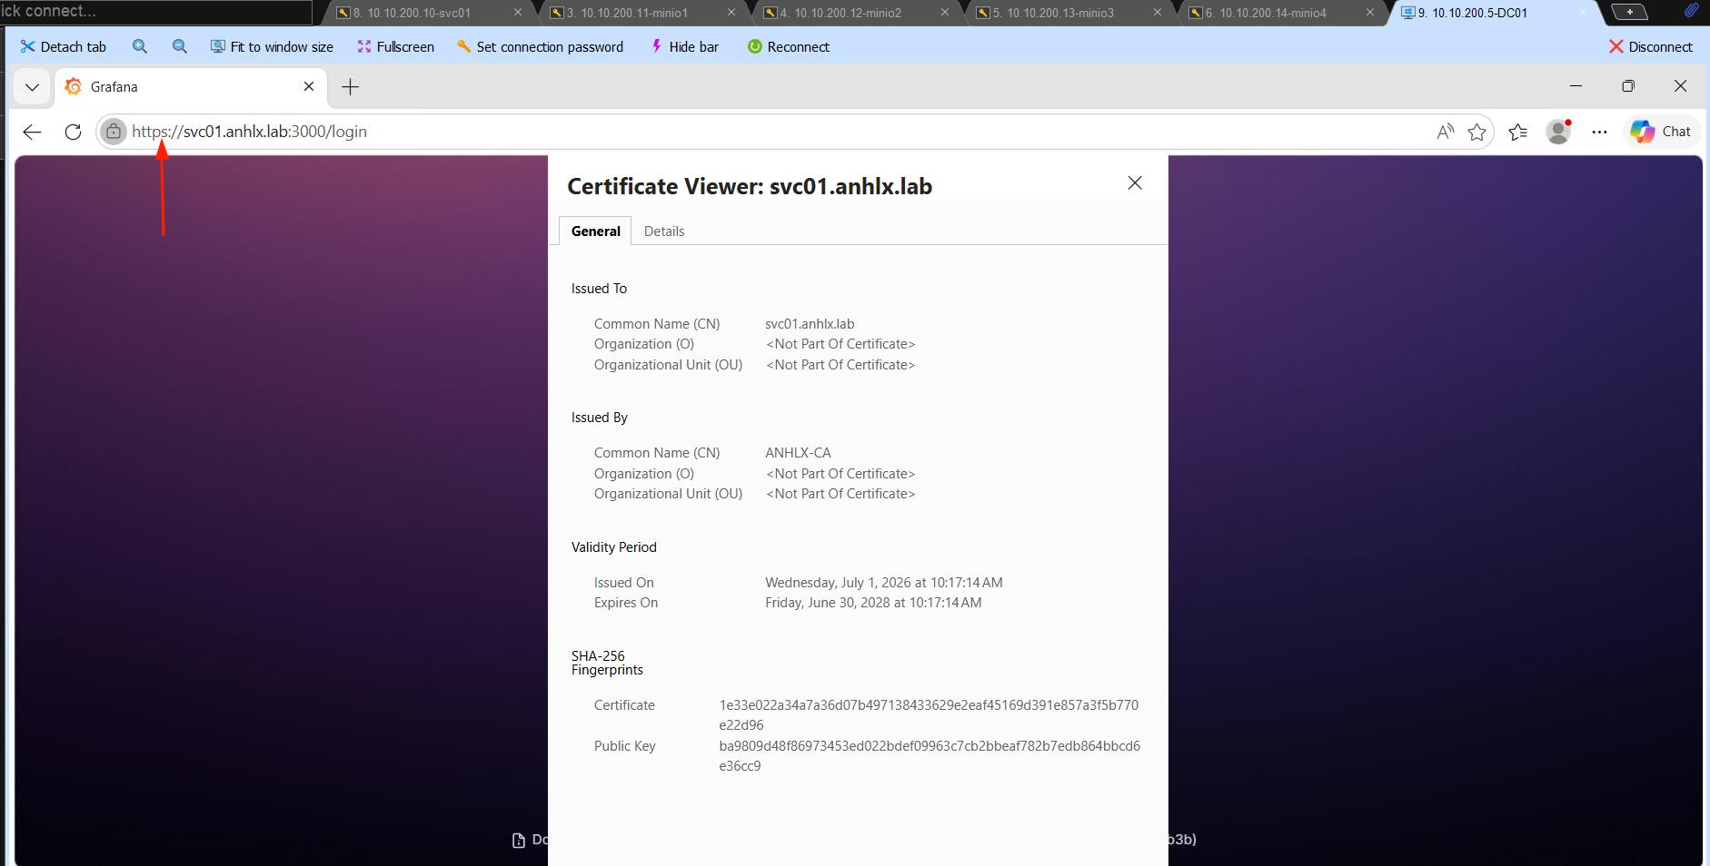Open the Copilot Chat button
Screen dimensions: 1710x866
tap(1661, 132)
